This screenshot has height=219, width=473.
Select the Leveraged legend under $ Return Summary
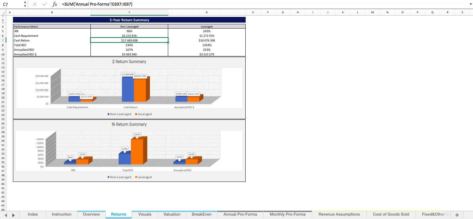pyautogui.click(x=144, y=114)
